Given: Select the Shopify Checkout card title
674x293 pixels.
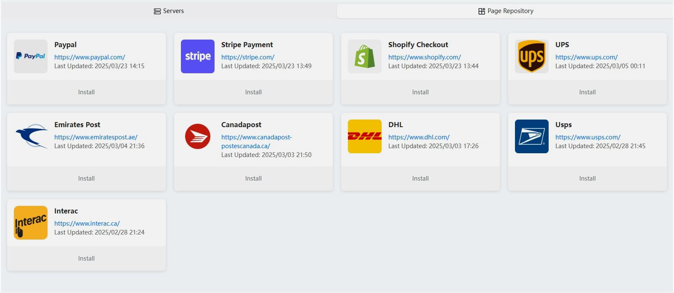Looking at the screenshot, I should (x=418, y=45).
